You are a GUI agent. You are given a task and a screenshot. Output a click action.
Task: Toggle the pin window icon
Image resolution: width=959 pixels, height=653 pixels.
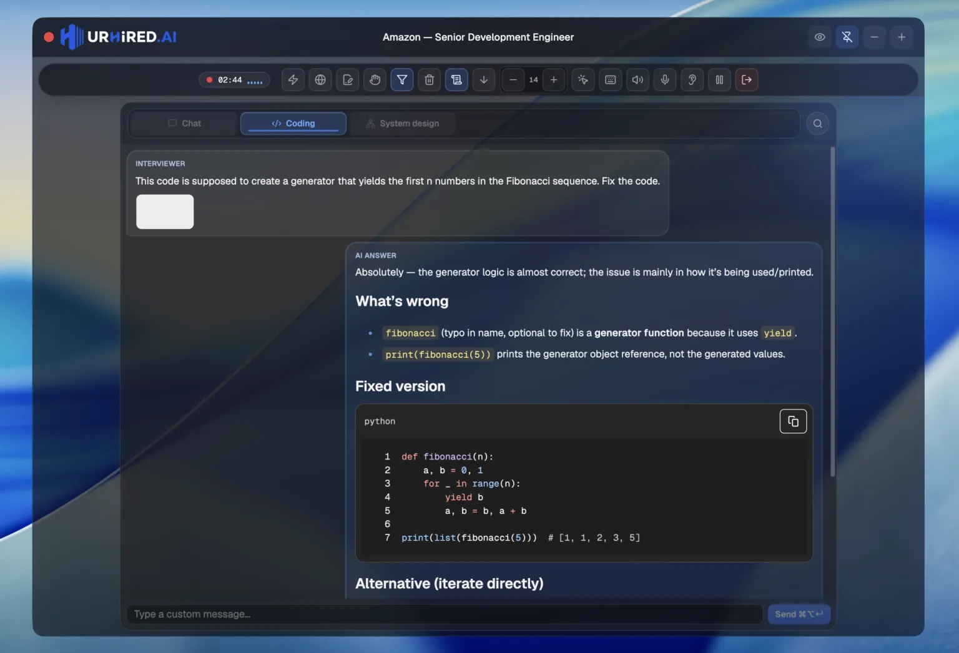[847, 37]
